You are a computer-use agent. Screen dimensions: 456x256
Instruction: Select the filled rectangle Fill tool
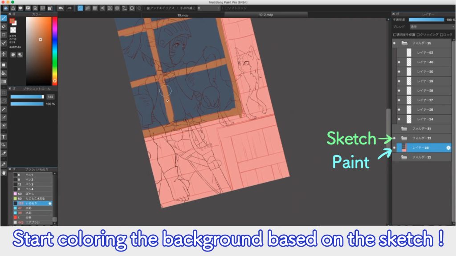(x=4, y=65)
